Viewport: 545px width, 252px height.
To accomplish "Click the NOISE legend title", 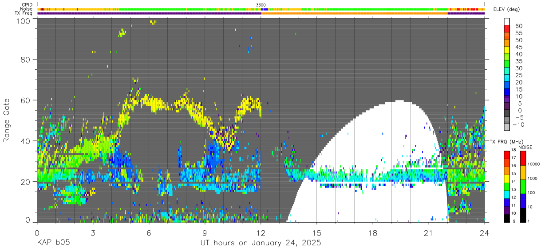I will (525, 147).
